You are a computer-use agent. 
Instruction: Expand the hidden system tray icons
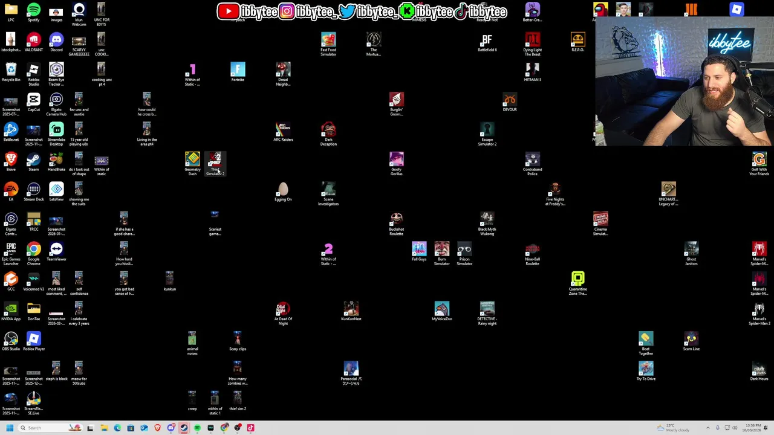click(x=709, y=428)
